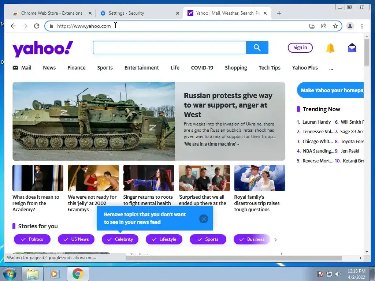The width and height of the screenshot is (375, 281).
Task: Open Chrome's three-dot menu
Action: pos(362,26)
